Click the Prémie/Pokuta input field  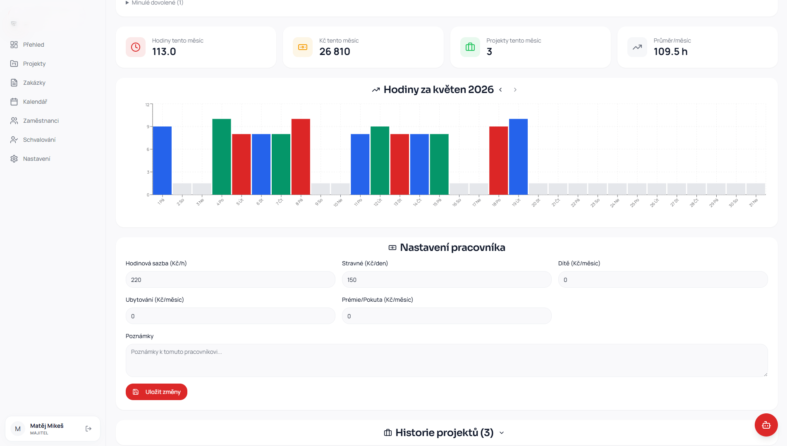click(447, 316)
